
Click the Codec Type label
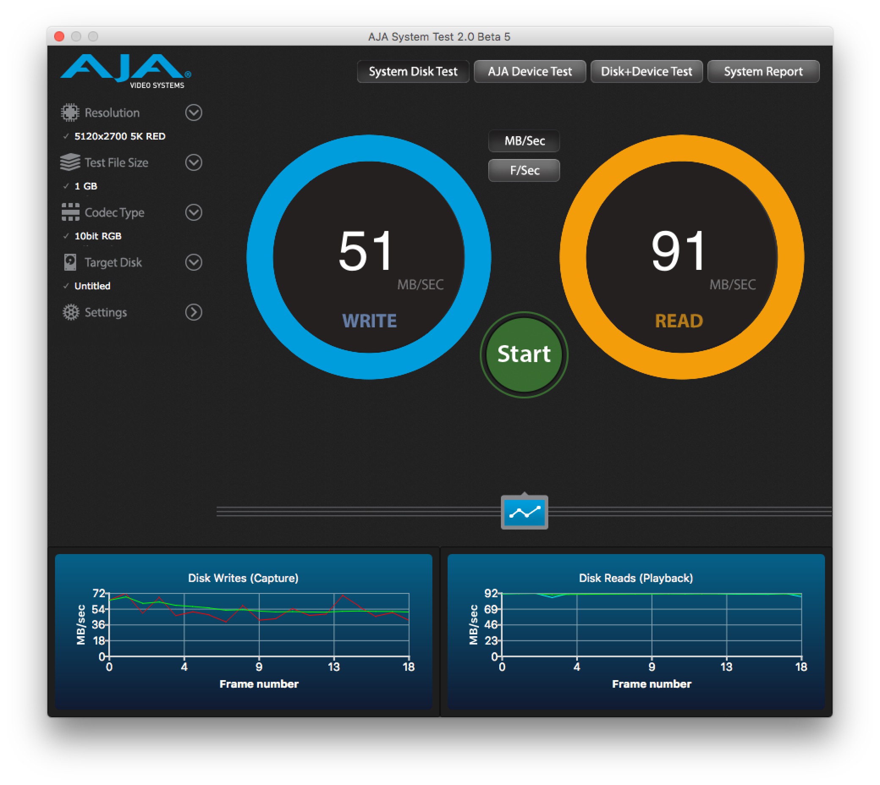(x=114, y=213)
